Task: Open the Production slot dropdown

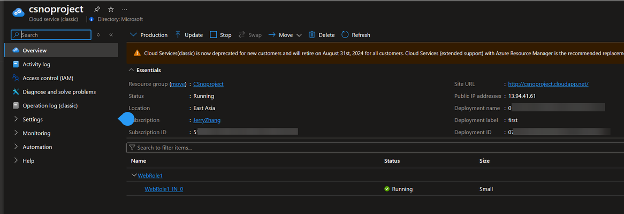Action: coord(149,35)
